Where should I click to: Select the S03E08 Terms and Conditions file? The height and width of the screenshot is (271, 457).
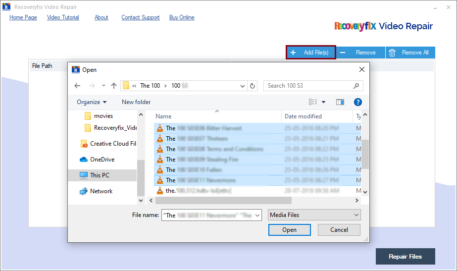coord(257,149)
